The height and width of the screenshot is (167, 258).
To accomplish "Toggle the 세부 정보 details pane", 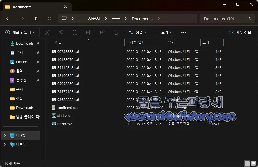I will pyautogui.click(x=240, y=32).
